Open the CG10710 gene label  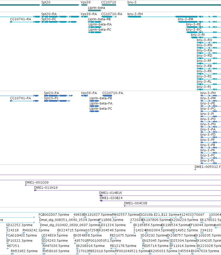pyautogui.click(x=109, y=2)
